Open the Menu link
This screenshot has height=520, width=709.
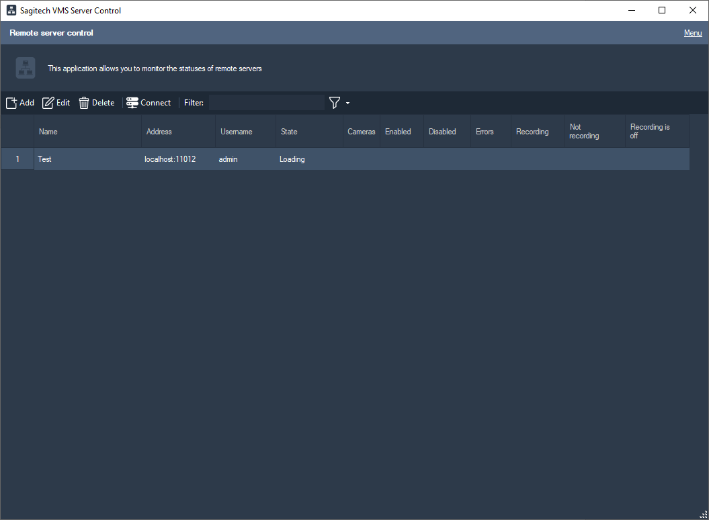coord(692,33)
